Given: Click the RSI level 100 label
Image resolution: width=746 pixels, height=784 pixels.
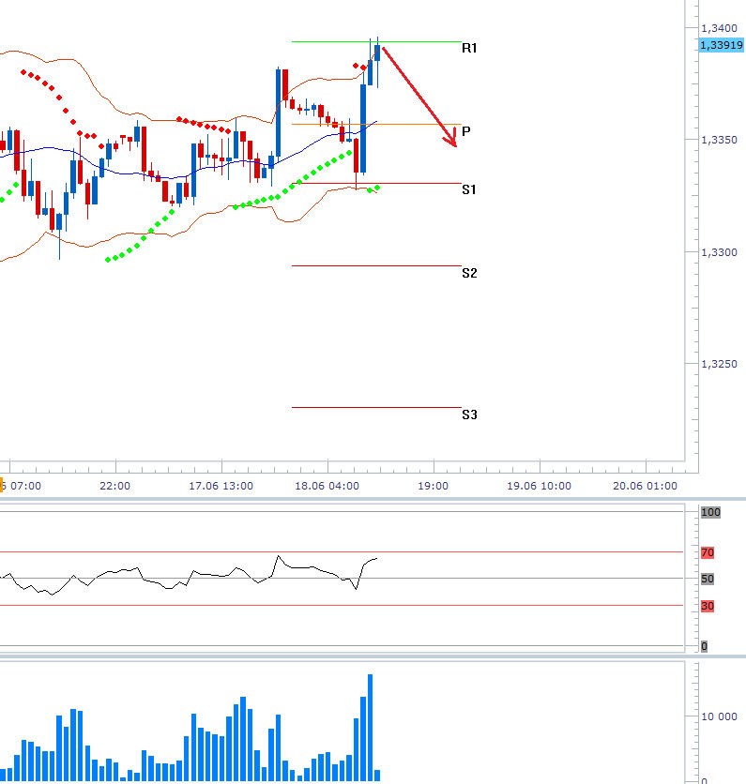Looking at the screenshot, I should pyautogui.click(x=710, y=512).
